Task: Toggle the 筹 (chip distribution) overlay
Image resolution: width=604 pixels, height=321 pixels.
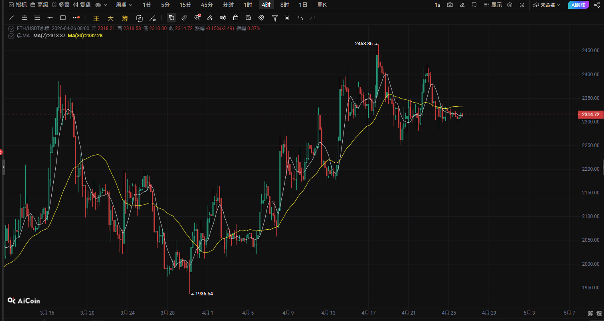Action: pos(125,18)
